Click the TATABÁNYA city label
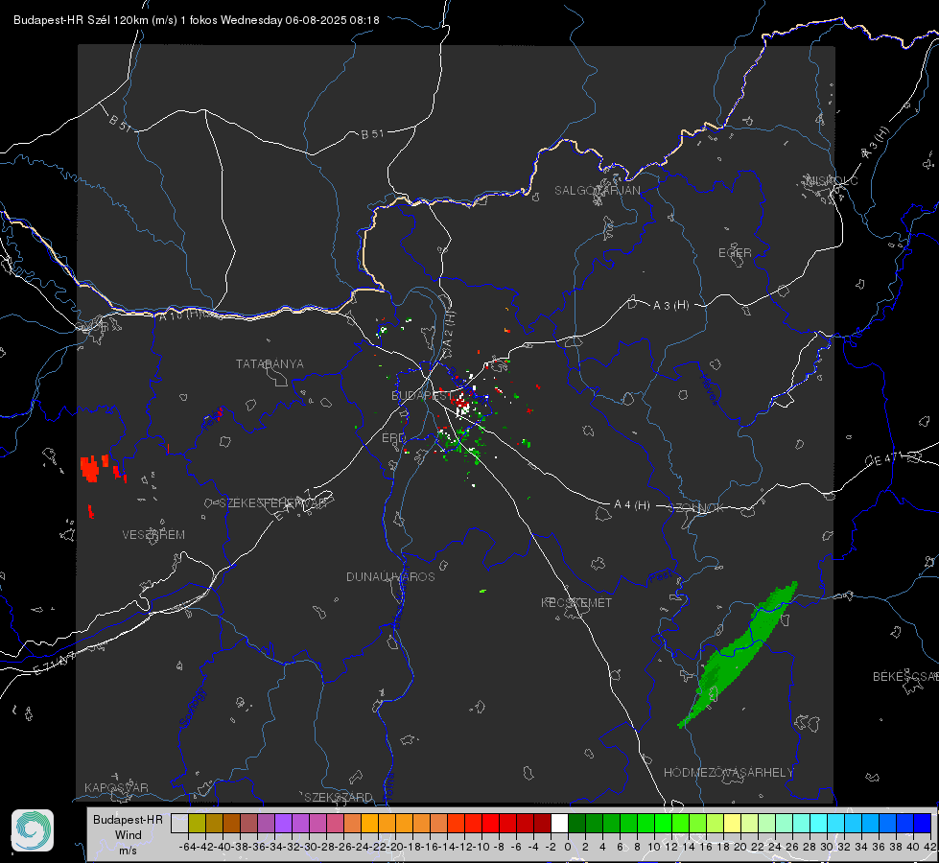 point(270,363)
